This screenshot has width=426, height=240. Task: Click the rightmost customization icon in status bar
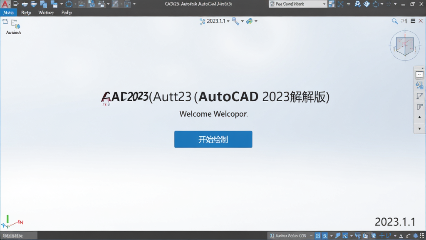click(x=422, y=236)
